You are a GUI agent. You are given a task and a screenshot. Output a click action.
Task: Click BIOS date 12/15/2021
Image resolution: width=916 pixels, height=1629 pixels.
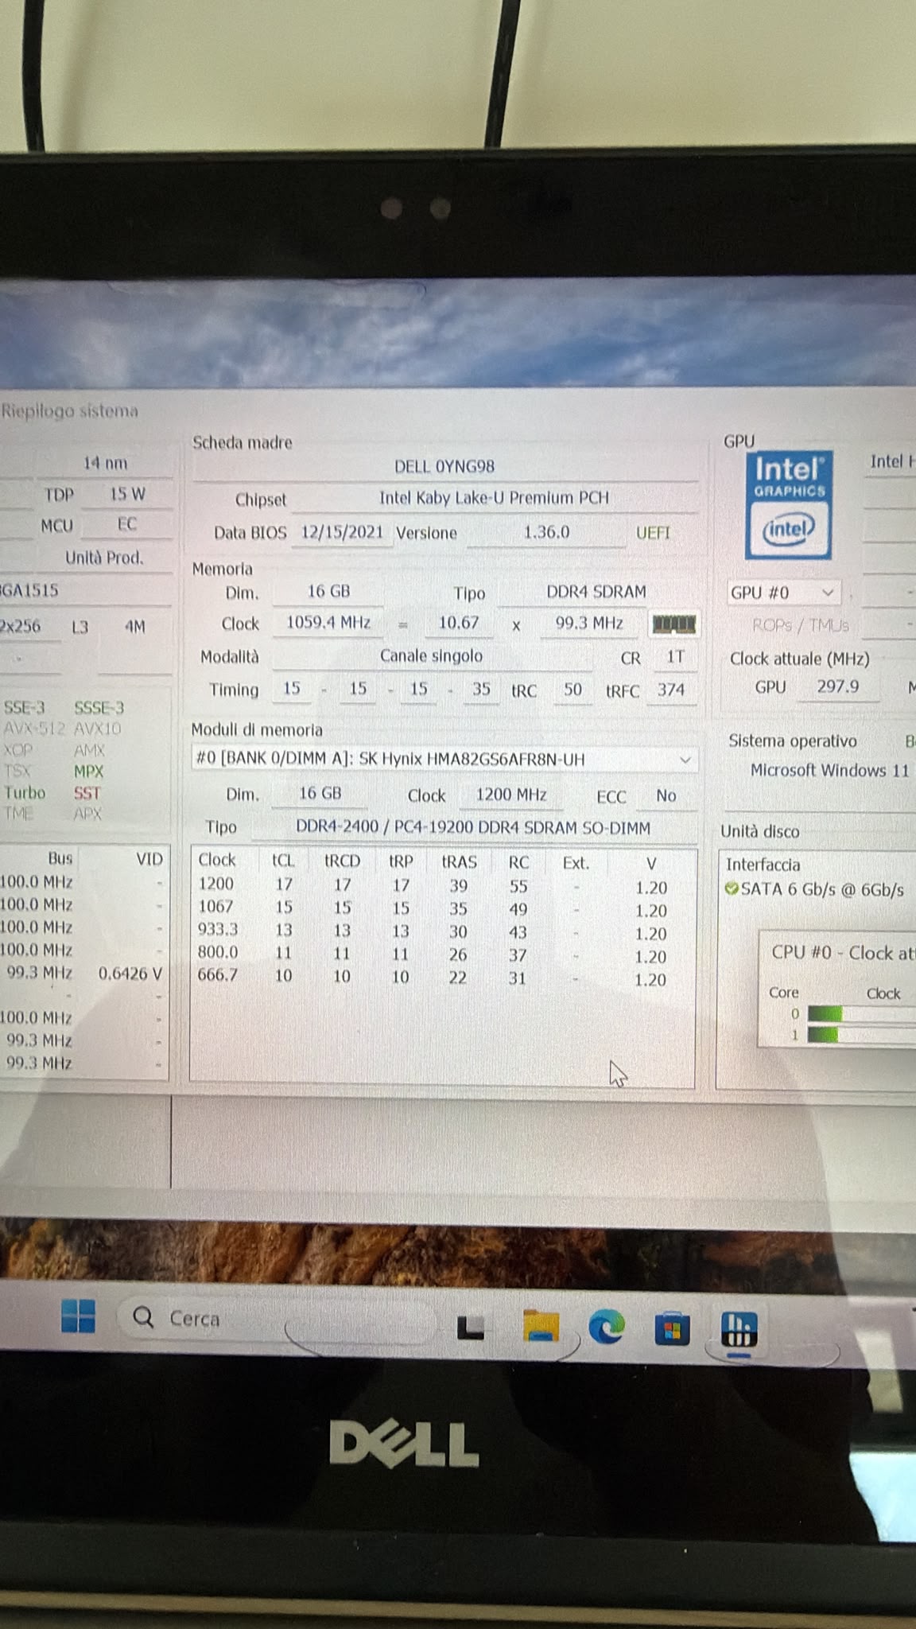click(342, 532)
